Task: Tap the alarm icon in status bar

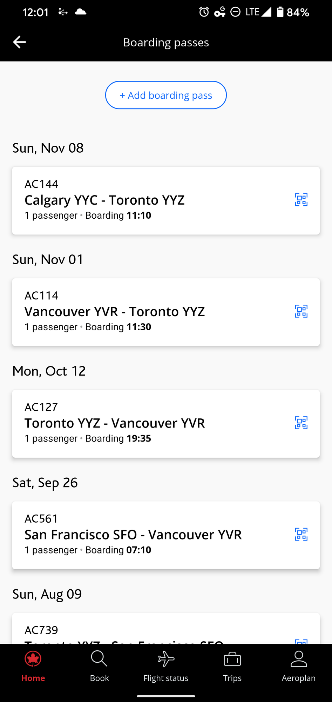Action: [204, 12]
